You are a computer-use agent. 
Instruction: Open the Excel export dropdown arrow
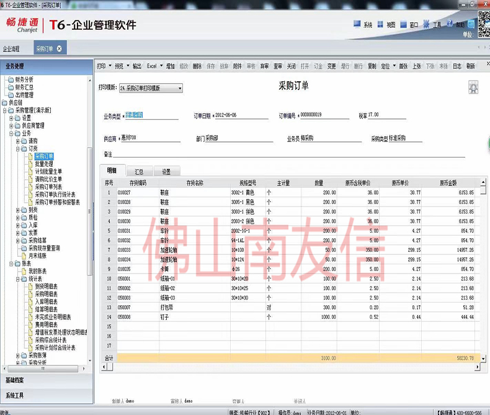pos(161,66)
